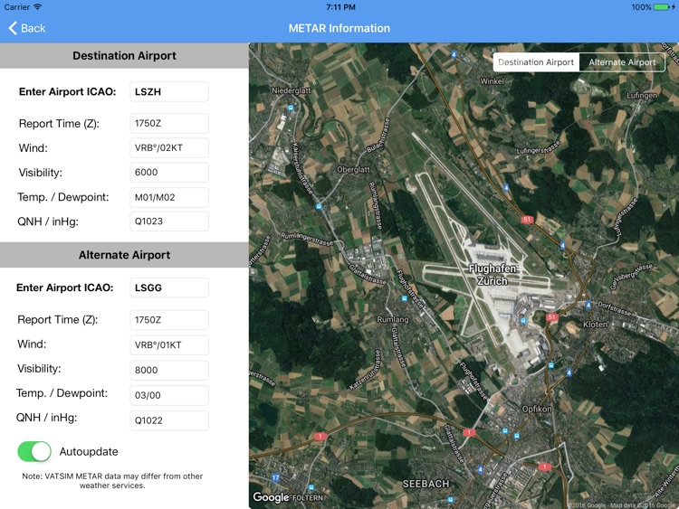This screenshot has width=679, height=509.
Task: Tap the Google logo on the map
Action: tap(271, 497)
